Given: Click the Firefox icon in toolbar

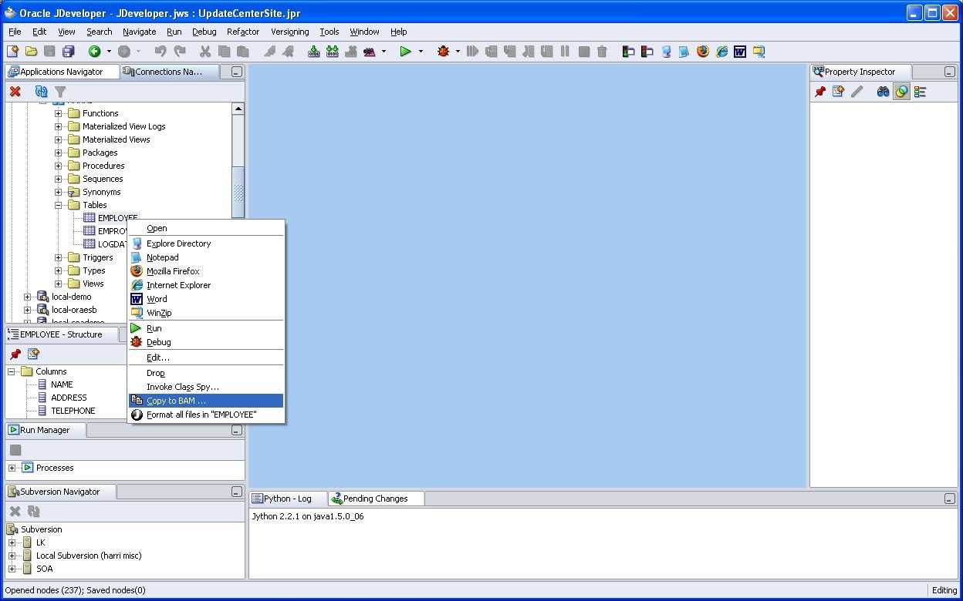Looking at the screenshot, I should (702, 52).
